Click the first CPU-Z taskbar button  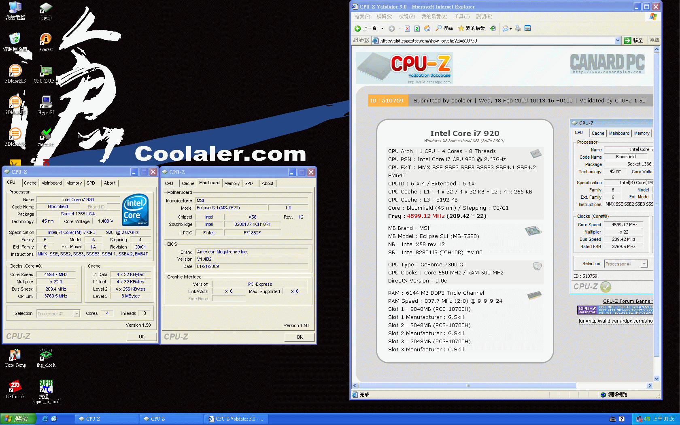106,419
